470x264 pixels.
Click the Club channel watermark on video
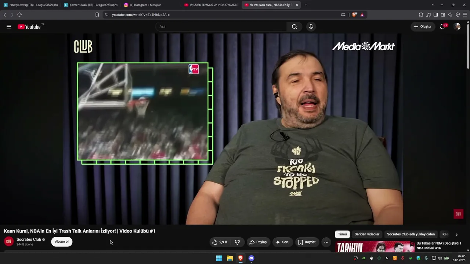tap(458, 214)
